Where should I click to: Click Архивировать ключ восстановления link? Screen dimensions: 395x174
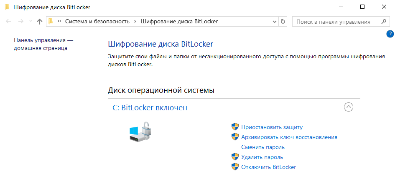289,137
